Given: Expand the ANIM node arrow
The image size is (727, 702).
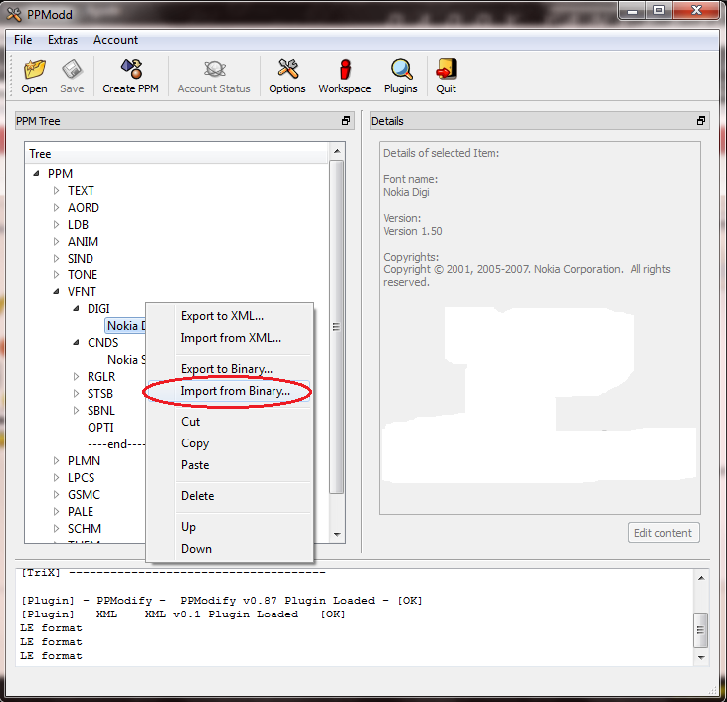Looking at the screenshot, I should [x=56, y=241].
